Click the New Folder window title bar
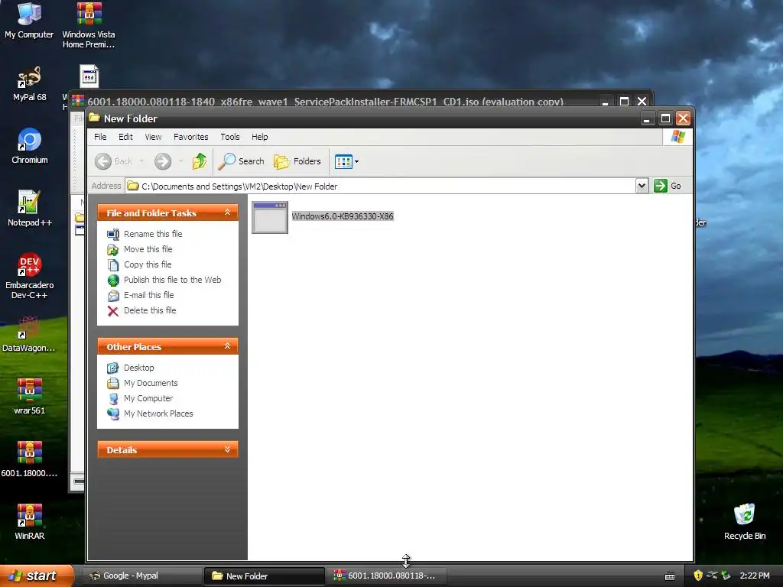Image resolution: width=783 pixels, height=587 pixels. 365,118
